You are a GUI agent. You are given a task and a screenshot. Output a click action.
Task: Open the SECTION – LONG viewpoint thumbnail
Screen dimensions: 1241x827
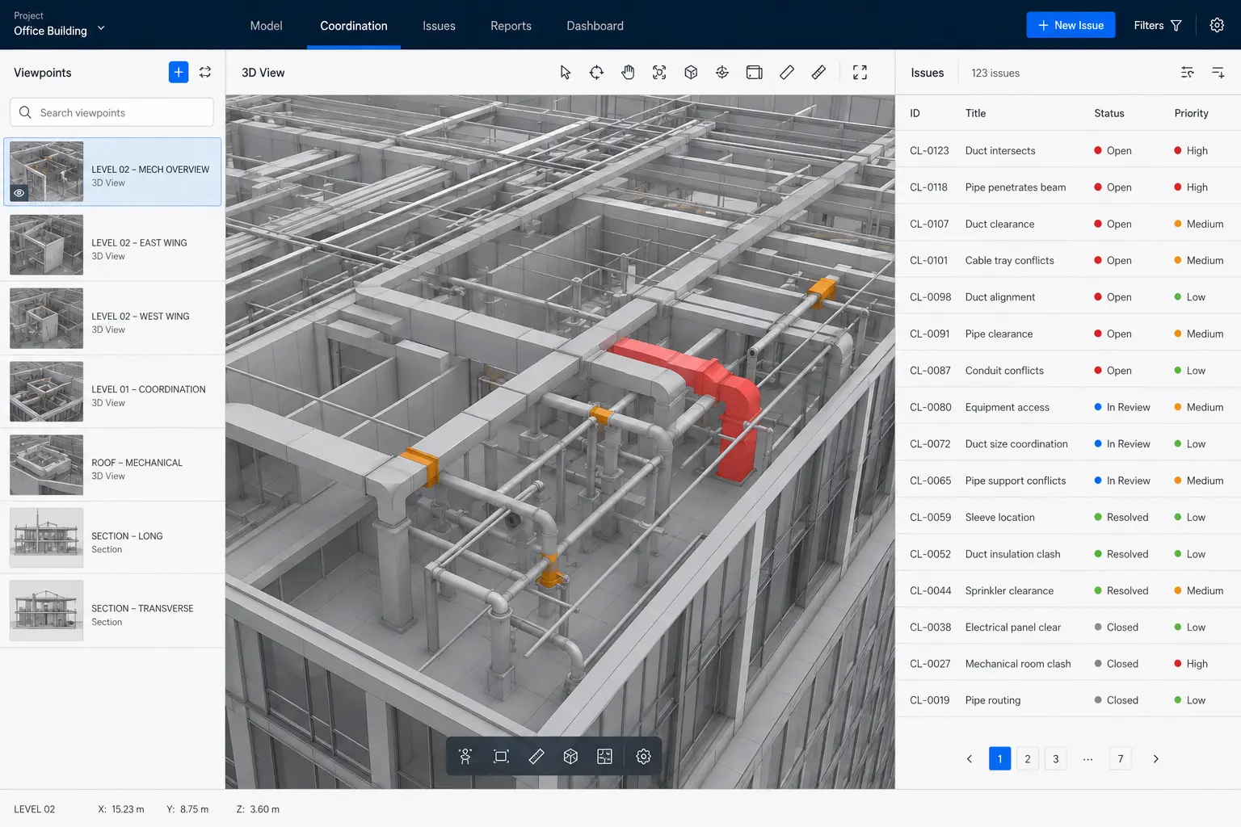46,538
